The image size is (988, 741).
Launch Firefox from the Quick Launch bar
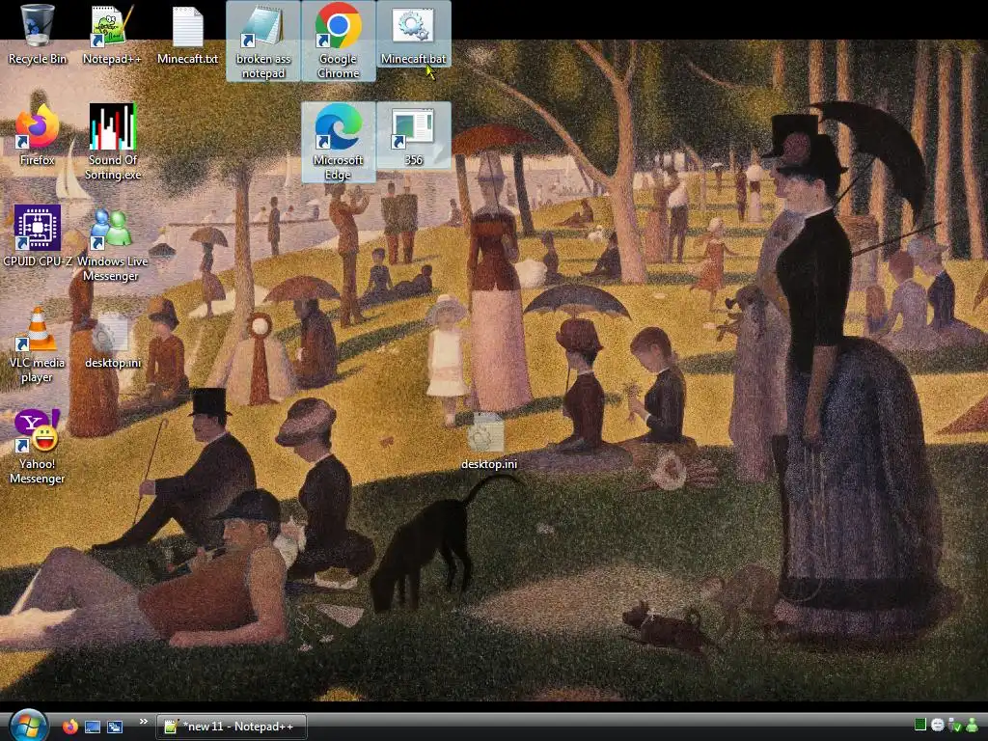(x=69, y=727)
